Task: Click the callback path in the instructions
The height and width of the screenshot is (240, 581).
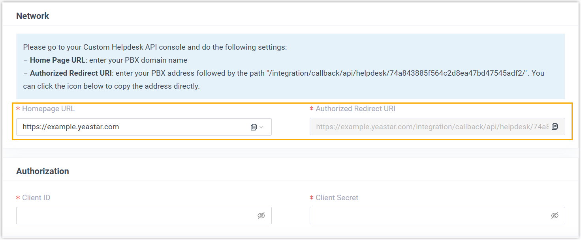Action: pos(399,73)
